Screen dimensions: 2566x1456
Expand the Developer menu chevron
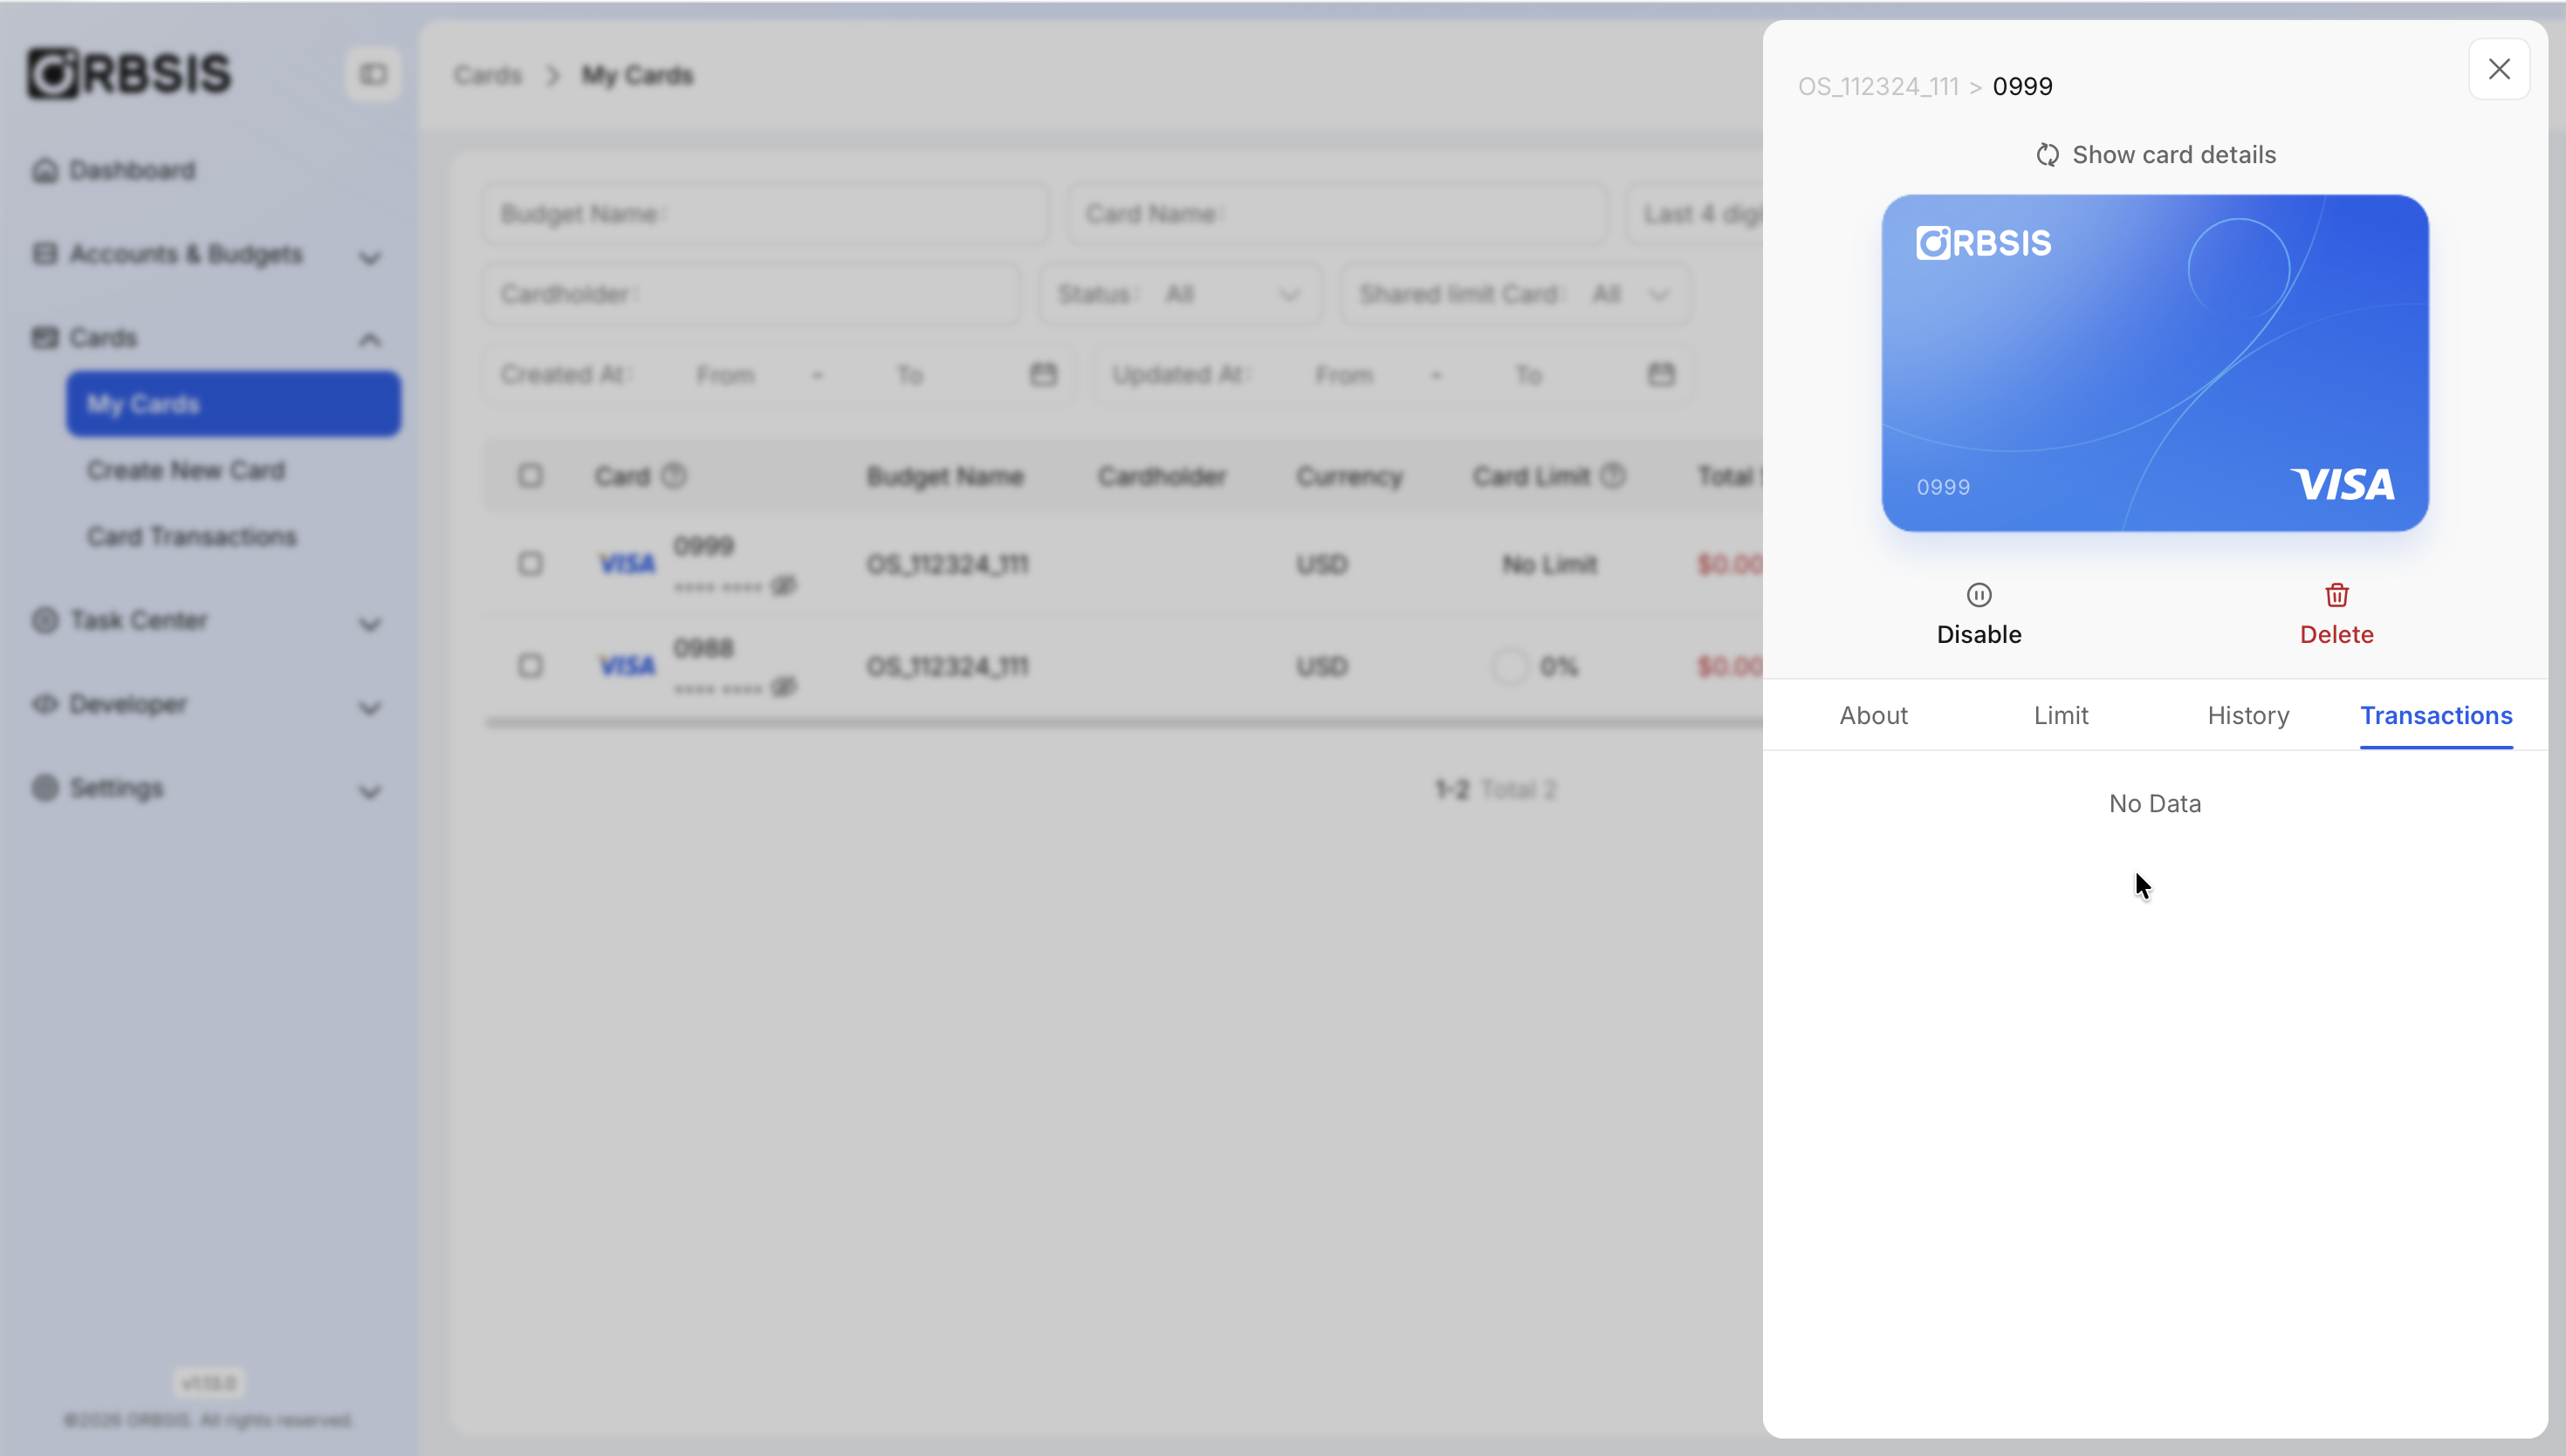point(370,709)
